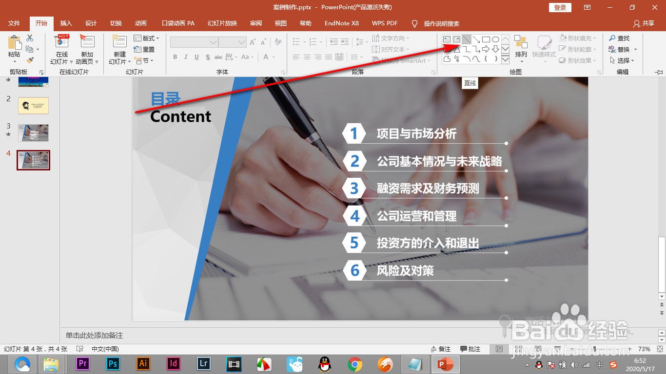The width and height of the screenshot is (666, 374).
Task: Open the File tab
Action: [x=14, y=23]
